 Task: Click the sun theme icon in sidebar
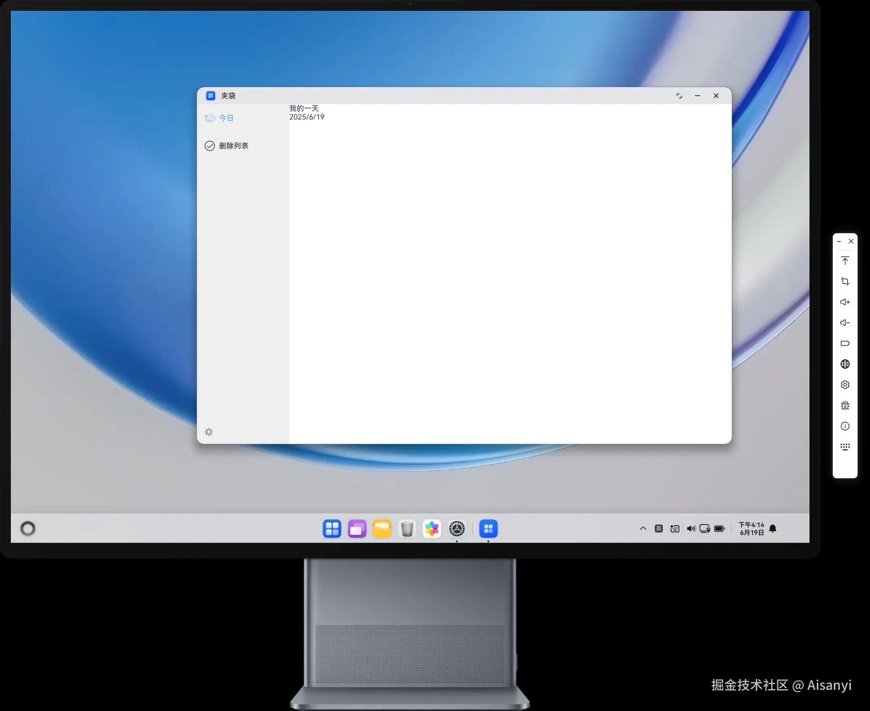point(209,432)
